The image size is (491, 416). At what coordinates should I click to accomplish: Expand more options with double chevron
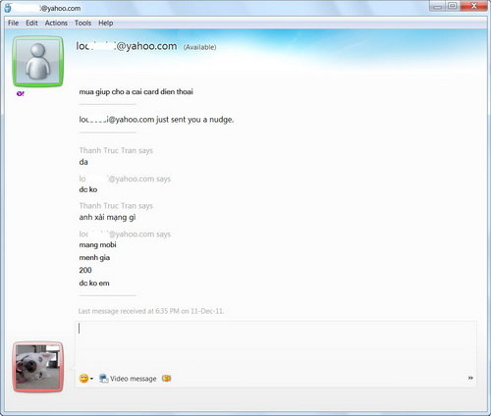pos(470,378)
